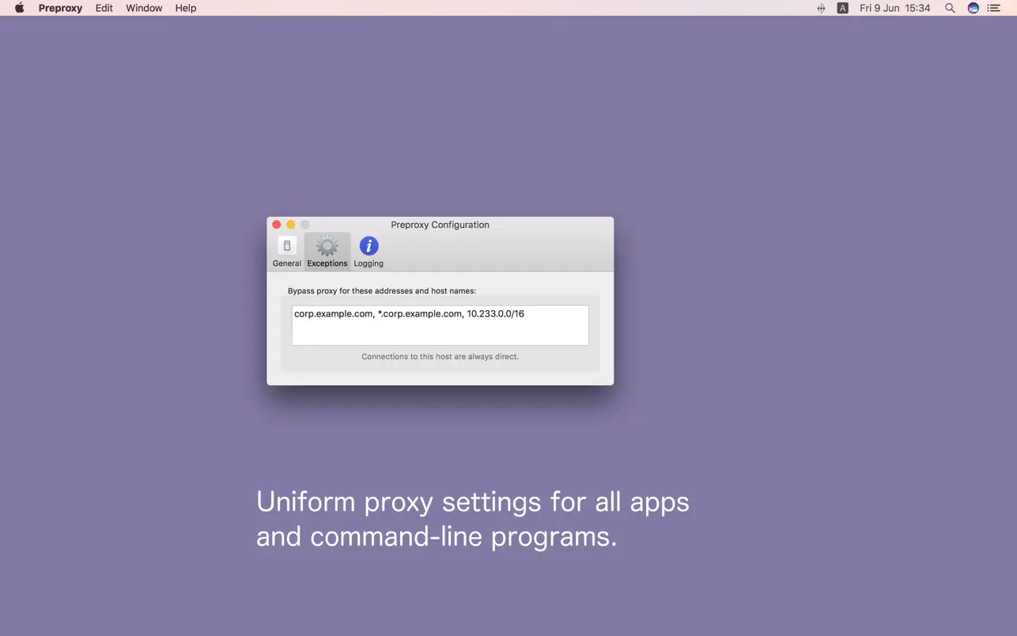Select the Logging tab label
1017x636 pixels.
point(368,263)
